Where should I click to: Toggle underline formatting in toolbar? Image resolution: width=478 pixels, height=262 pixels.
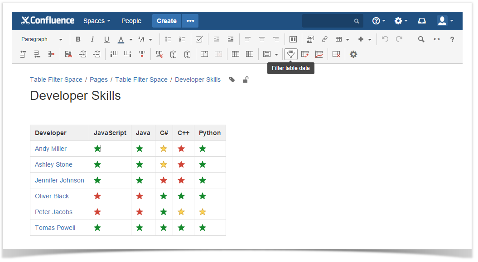coord(106,39)
